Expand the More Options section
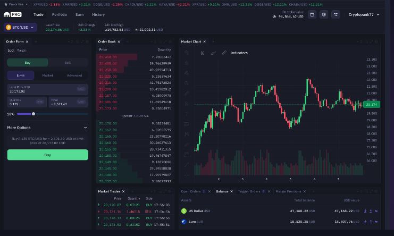 [85, 128]
